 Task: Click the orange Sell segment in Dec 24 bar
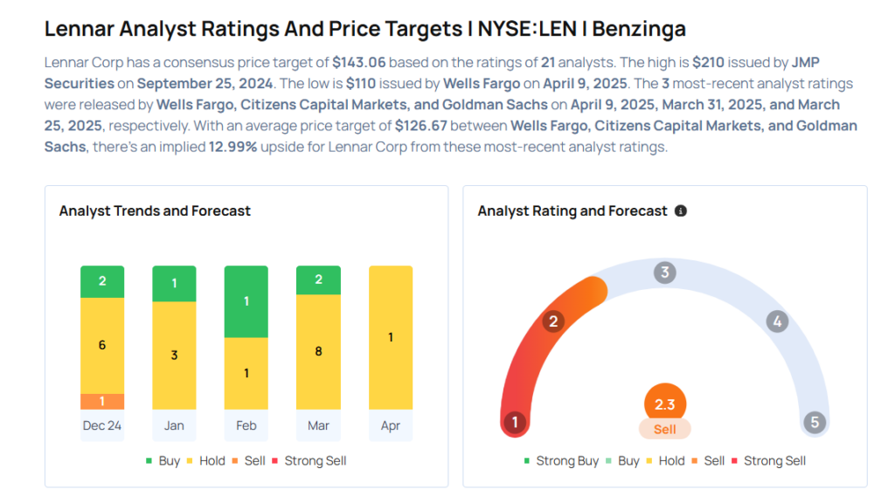[x=102, y=402]
